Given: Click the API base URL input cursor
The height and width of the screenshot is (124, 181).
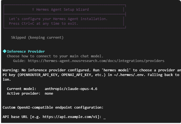Looking at the screenshot, I should pyautogui.click(x=105, y=117).
